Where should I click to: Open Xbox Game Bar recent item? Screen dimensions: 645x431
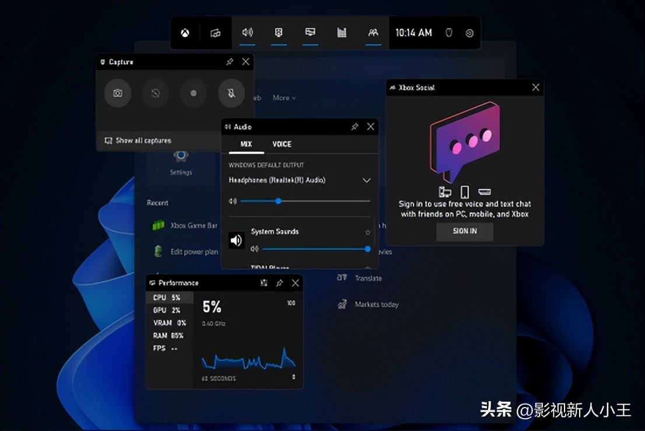click(x=185, y=226)
